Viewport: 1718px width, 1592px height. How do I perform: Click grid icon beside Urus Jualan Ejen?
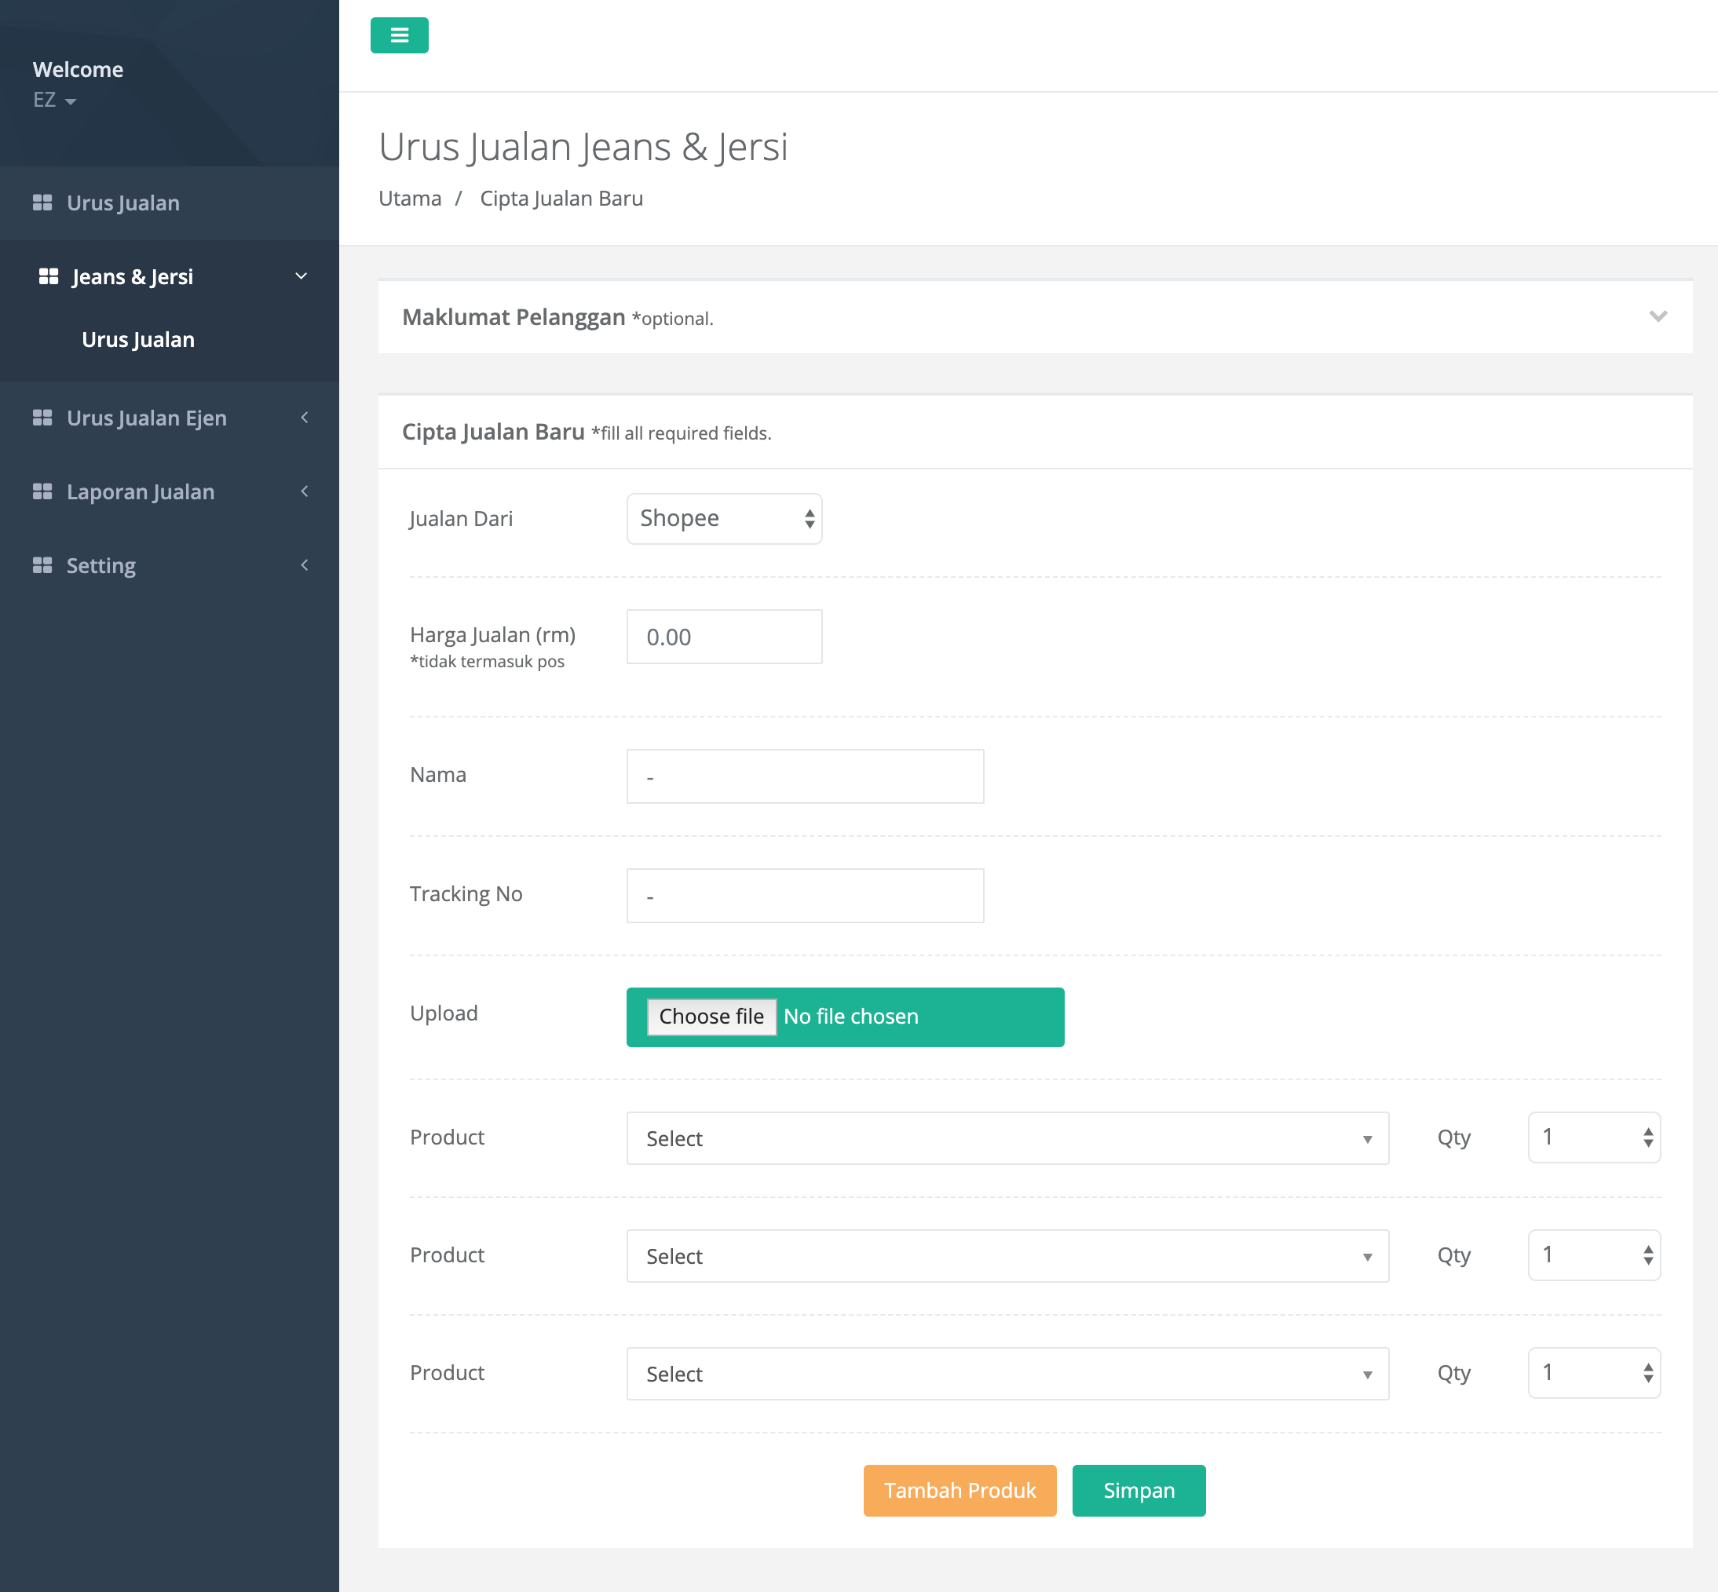click(42, 418)
